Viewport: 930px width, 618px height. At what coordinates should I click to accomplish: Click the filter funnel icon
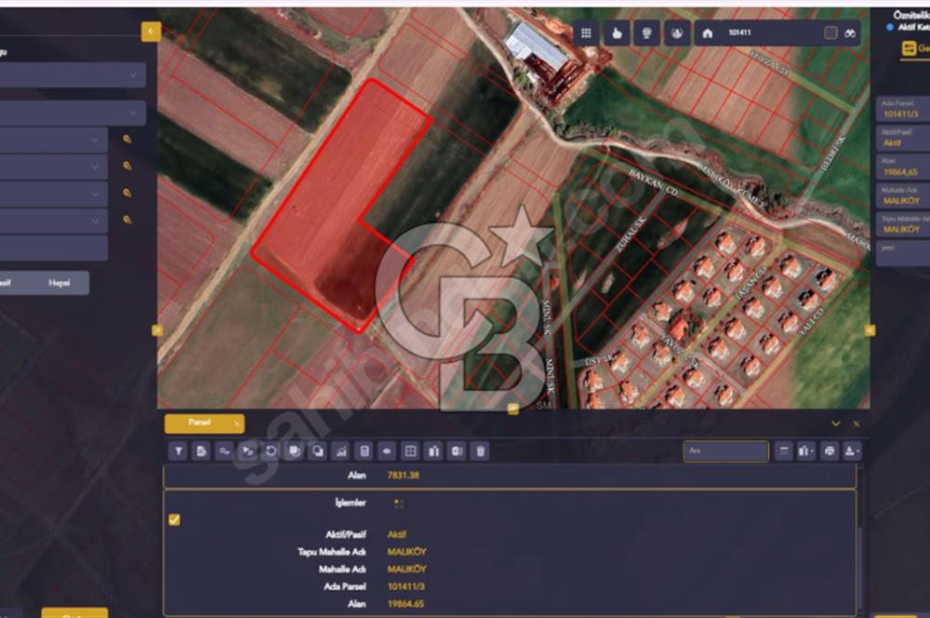coord(179,451)
